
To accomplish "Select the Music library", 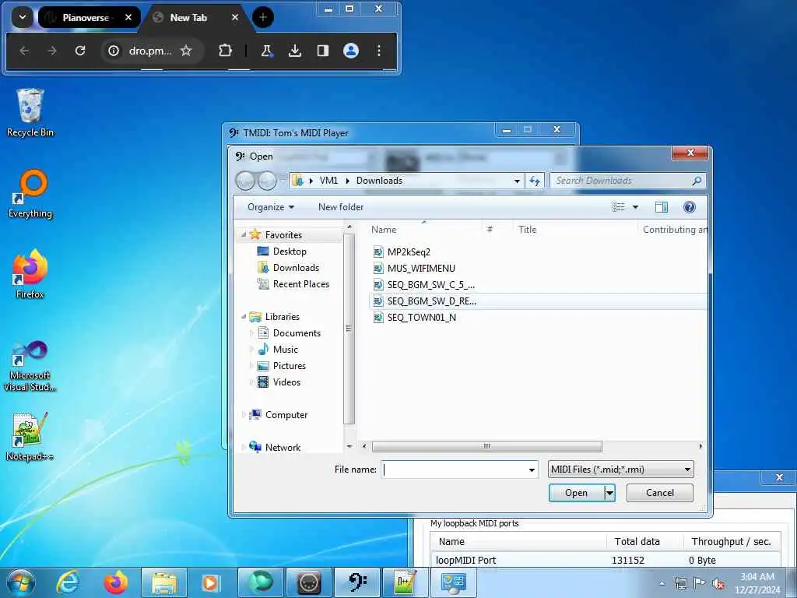I will (285, 350).
